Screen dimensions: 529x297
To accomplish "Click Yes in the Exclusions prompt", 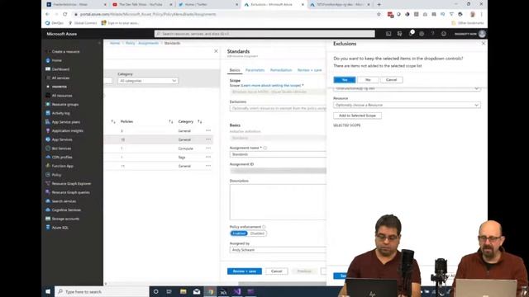I will (345, 80).
